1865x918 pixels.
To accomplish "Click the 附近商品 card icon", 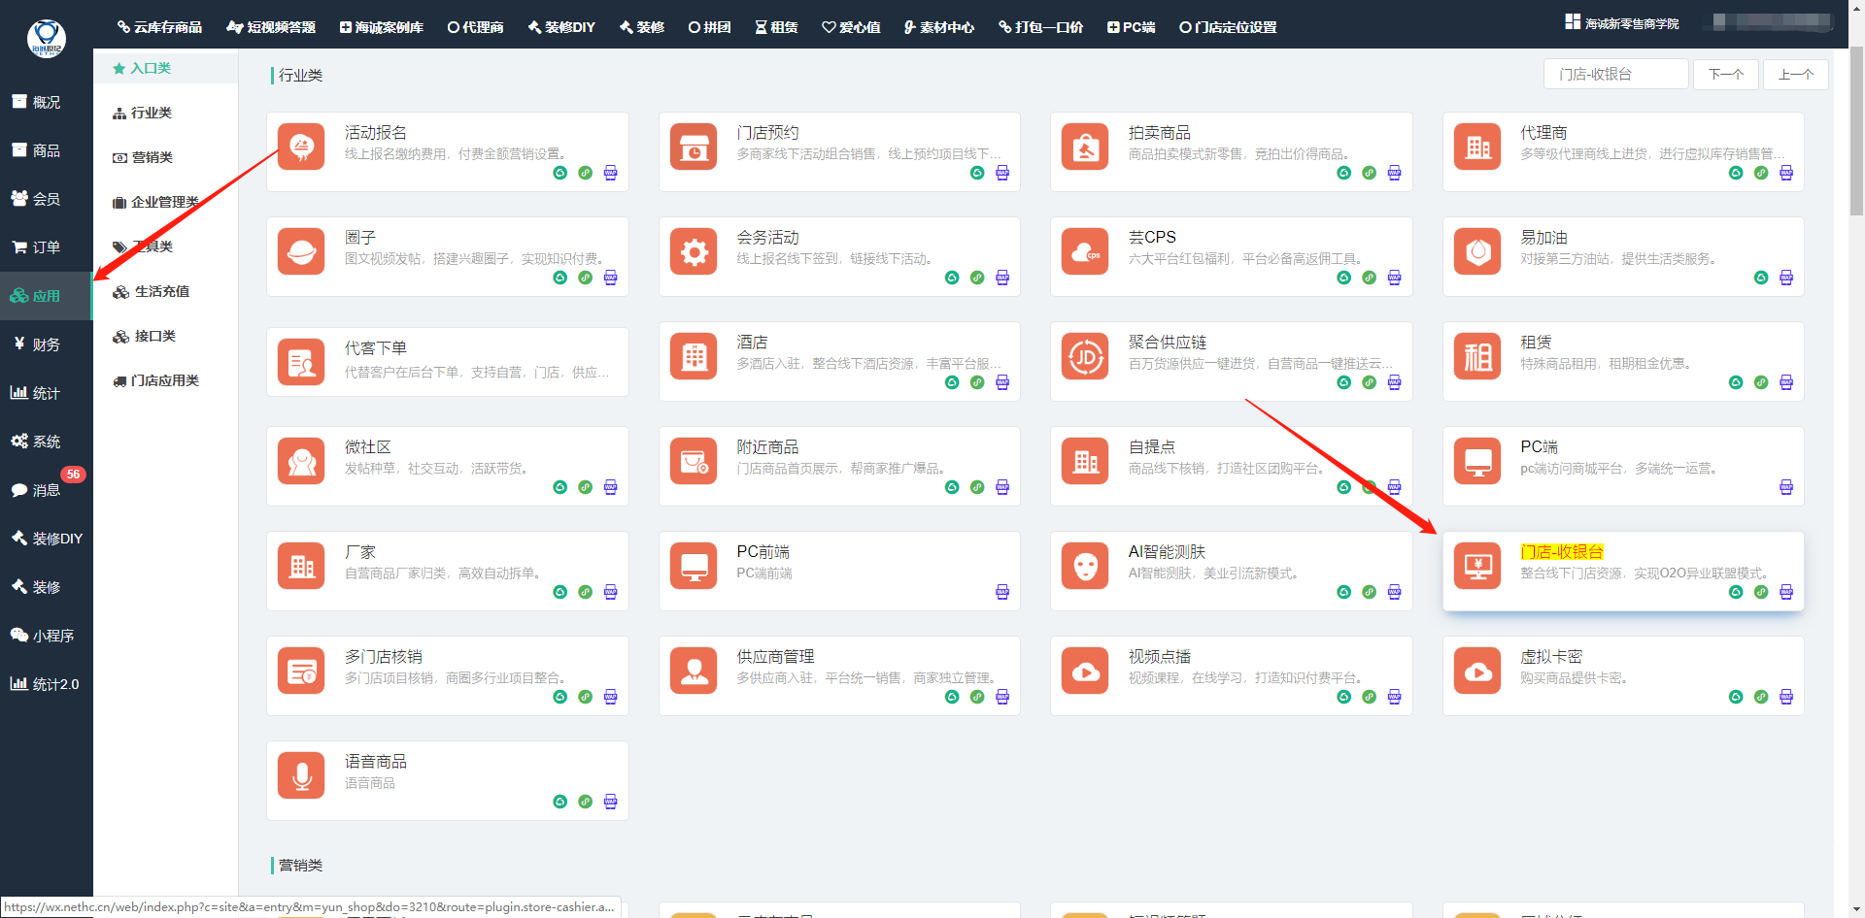I will 694,461.
